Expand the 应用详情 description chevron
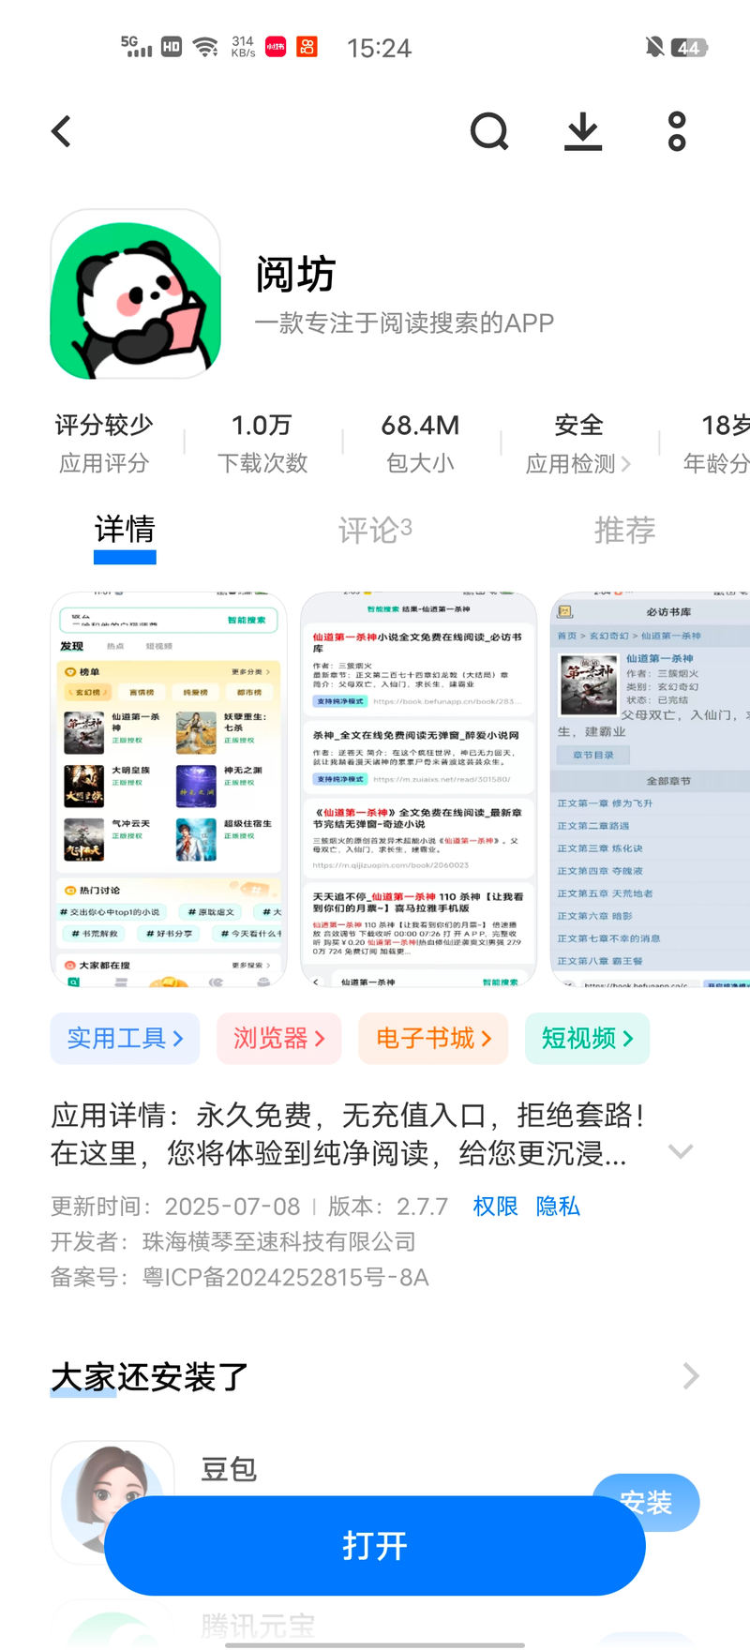Screen dimensions: 750x1650 (681, 1151)
